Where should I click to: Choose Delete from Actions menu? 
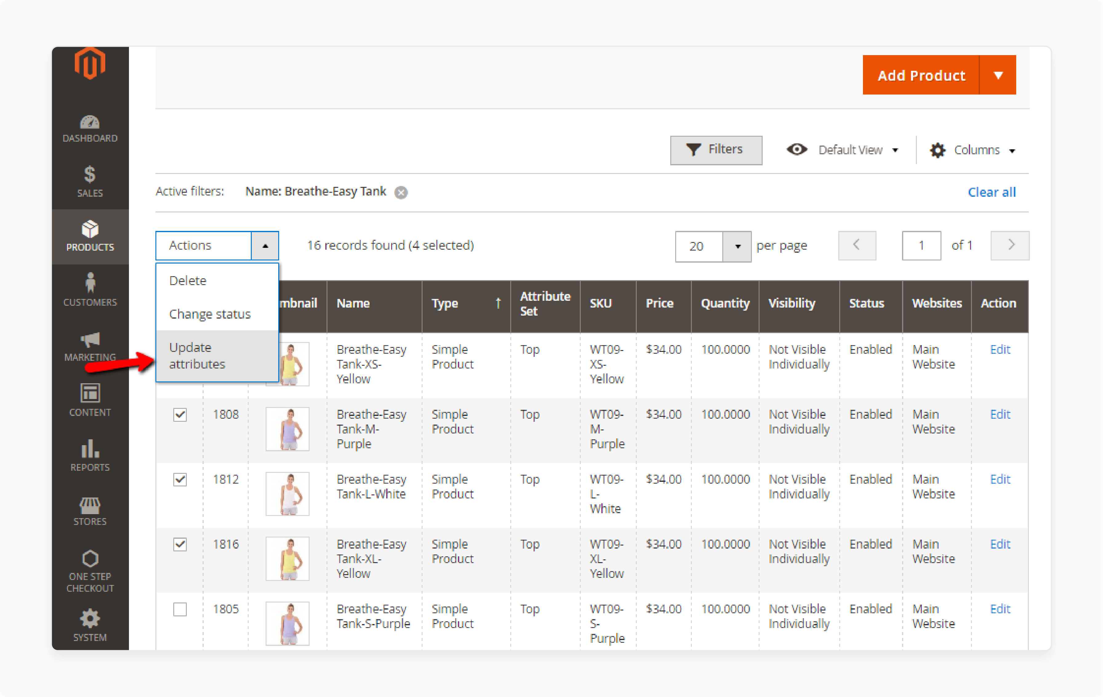217,280
